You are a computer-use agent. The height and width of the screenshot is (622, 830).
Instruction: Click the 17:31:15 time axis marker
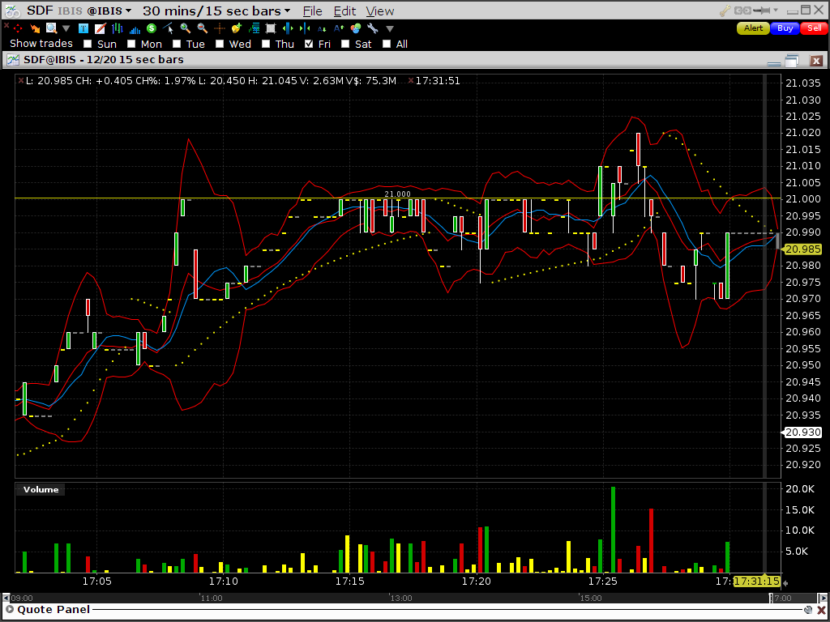tap(758, 582)
